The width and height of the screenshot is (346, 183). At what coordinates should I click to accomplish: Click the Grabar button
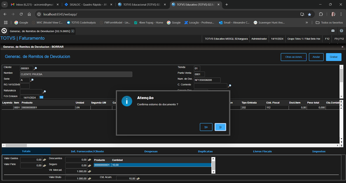pos(334,57)
